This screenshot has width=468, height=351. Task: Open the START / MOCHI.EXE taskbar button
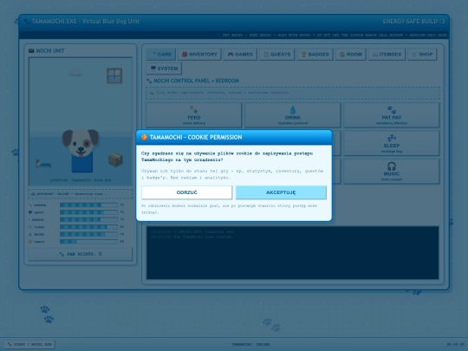click(x=29, y=344)
